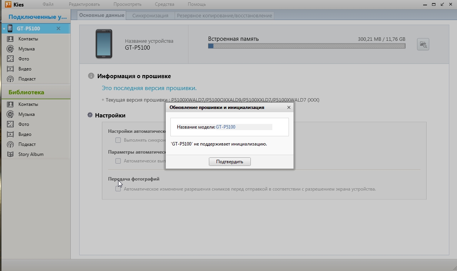Click current firmware version text
The height and width of the screenshot is (271, 457).
212,100
